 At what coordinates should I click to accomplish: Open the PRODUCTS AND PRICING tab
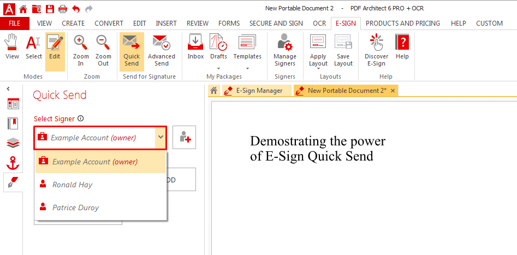click(403, 23)
